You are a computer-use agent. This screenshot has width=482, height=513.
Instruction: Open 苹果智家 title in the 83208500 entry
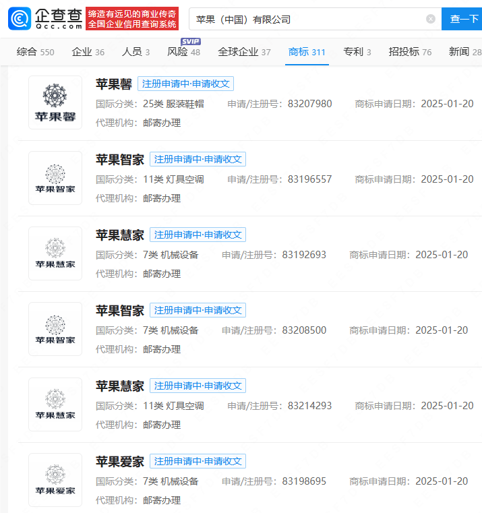coord(120,311)
